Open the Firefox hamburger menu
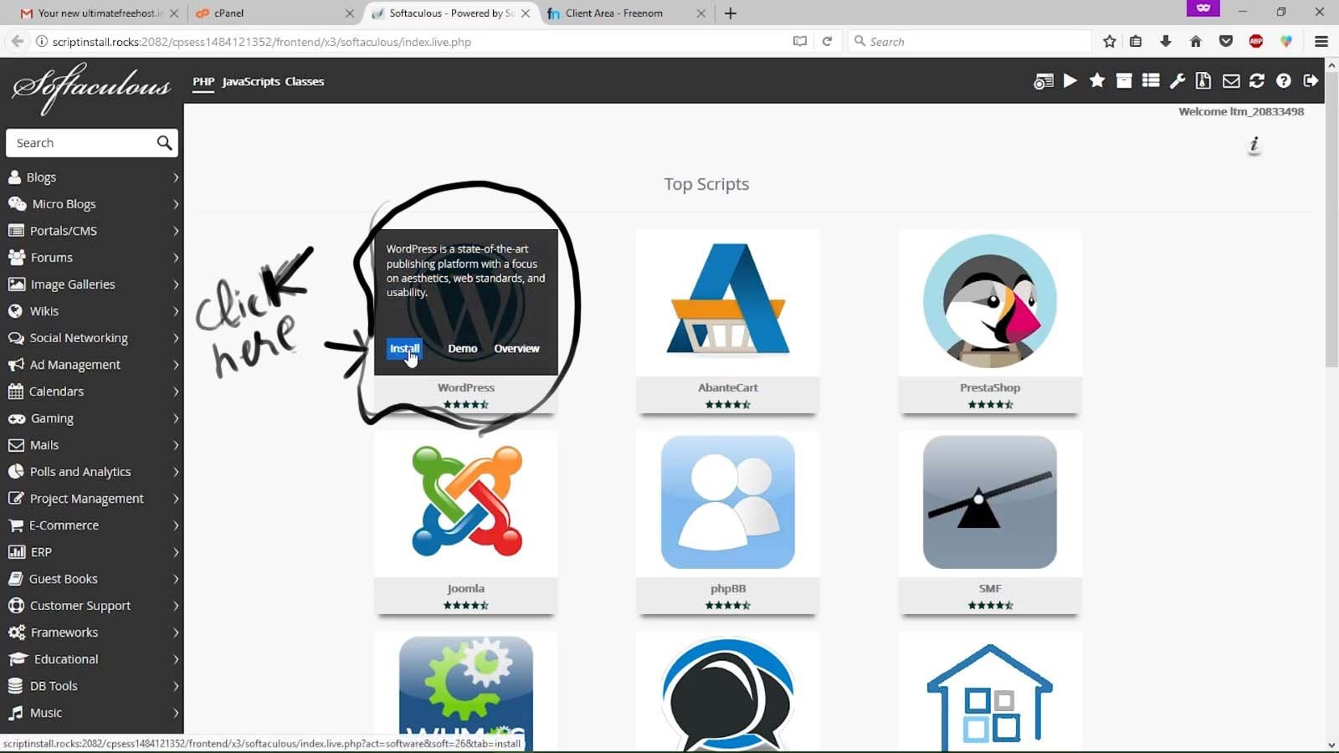Image resolution: width=1339 pixels, height=753 pixels. [x=1321, y=41]
